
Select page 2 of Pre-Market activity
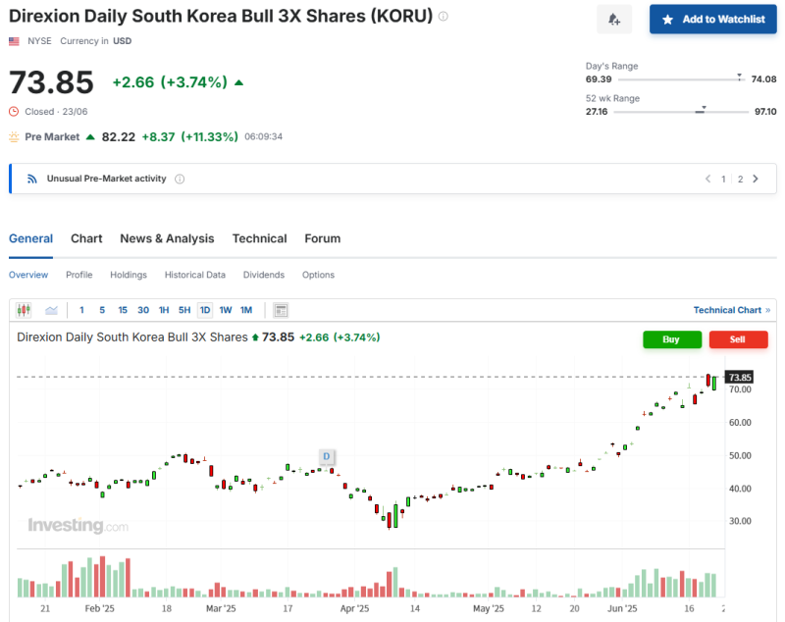click(741, 179)
